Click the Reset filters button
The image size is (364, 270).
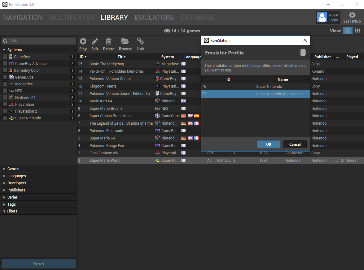tap(39, 264)
